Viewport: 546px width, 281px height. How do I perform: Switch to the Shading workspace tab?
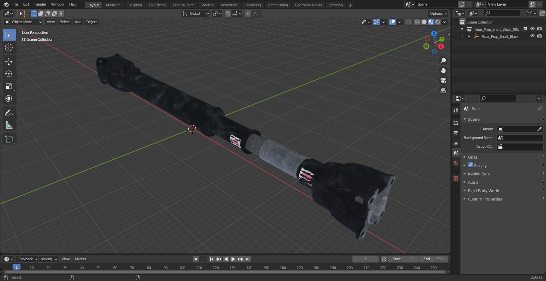[x=207, y=5]
